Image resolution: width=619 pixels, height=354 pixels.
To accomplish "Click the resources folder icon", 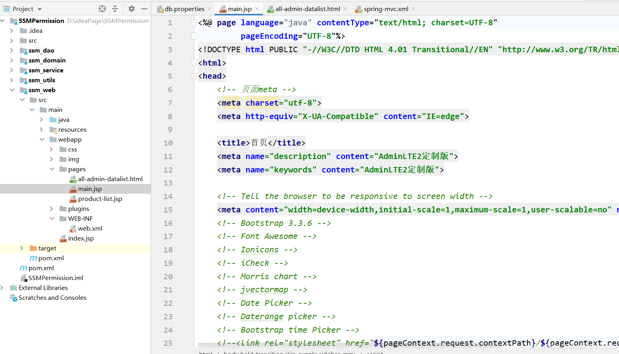I will click(x=53, y=129).
